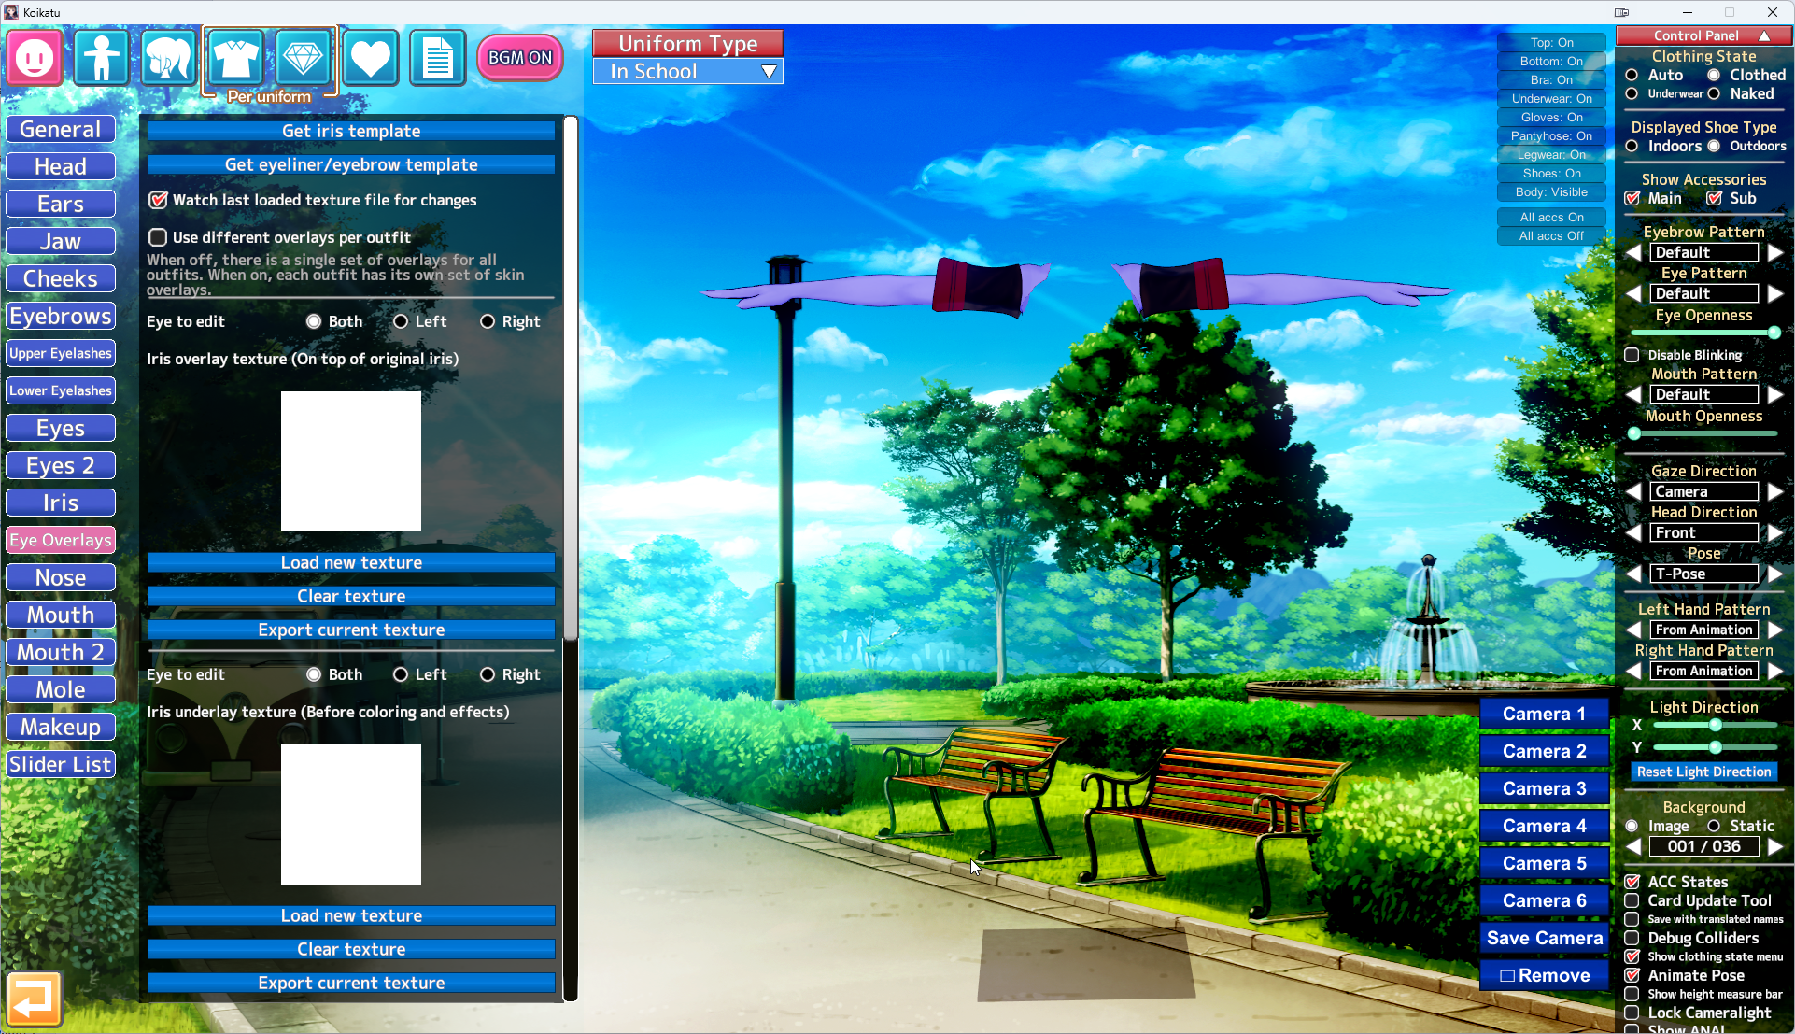Open the accessories diamond icon
The height and width of the screenshot is (1034, 1795).
(303, 58)
